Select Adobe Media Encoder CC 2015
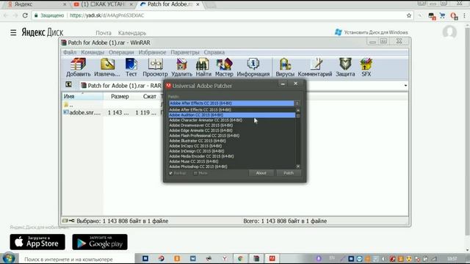Screen dimensions: 470x264 click(x=232, y=156)
